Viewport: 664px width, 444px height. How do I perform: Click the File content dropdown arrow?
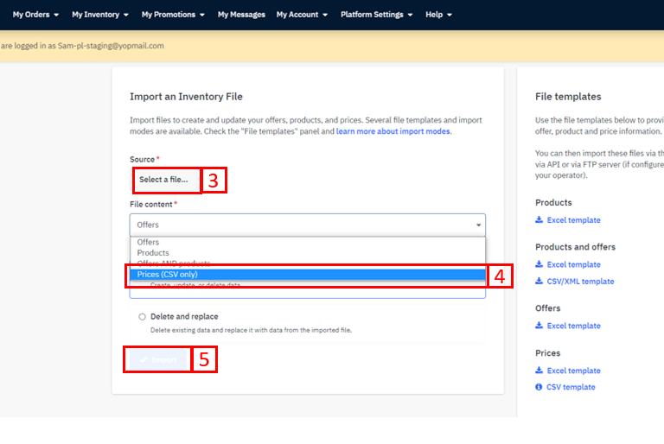pyautogui.click(x=478, y=225)
